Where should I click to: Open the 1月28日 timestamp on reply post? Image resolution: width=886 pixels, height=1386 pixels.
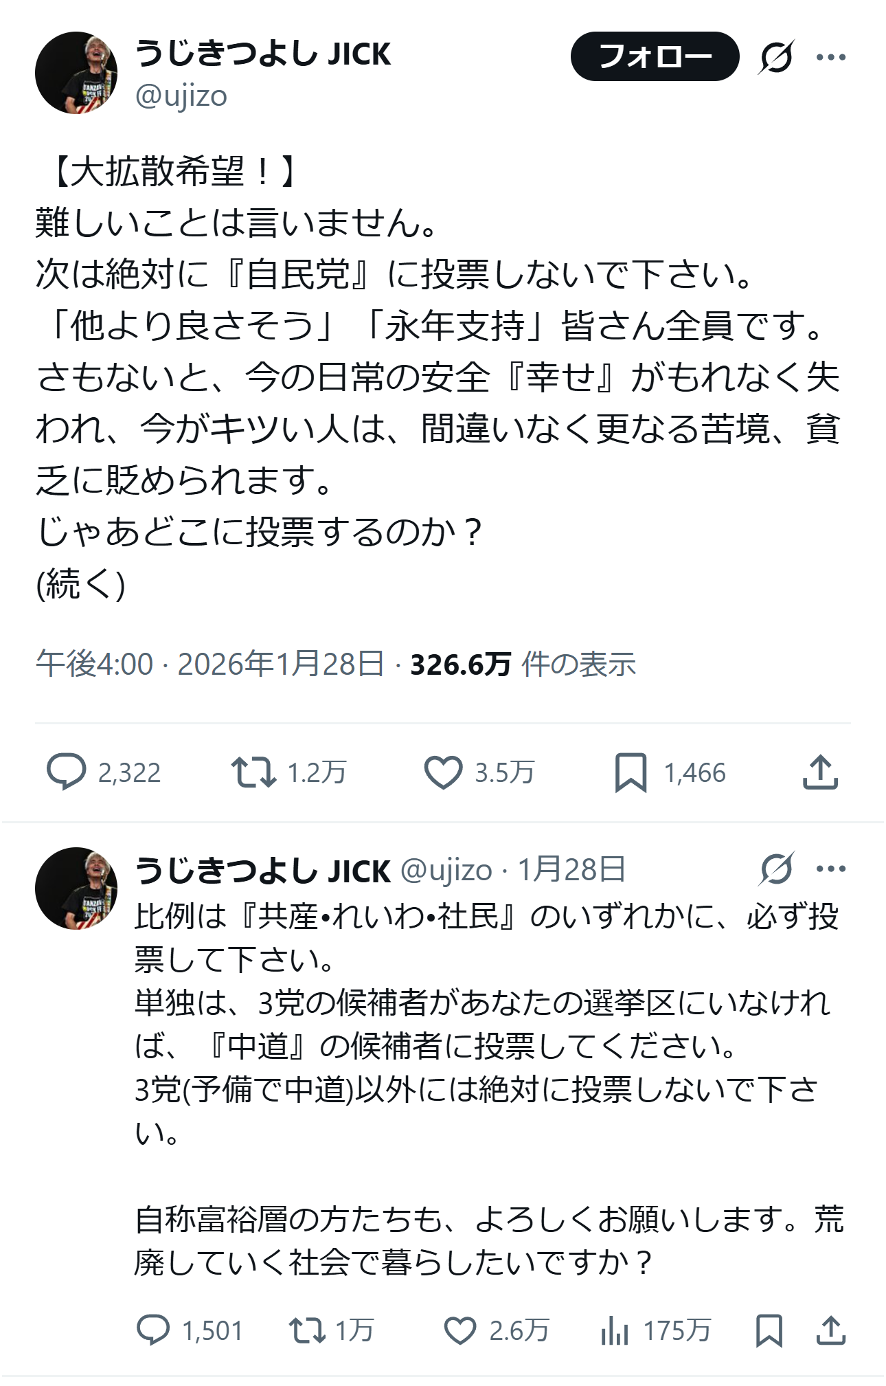click(571, 869)
